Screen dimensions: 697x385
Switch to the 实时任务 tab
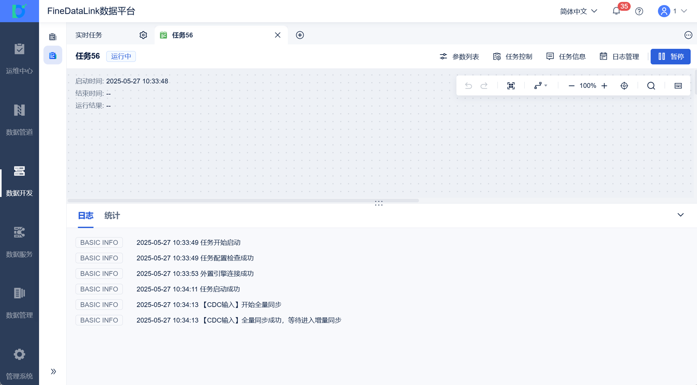click(x=89, y=35)
